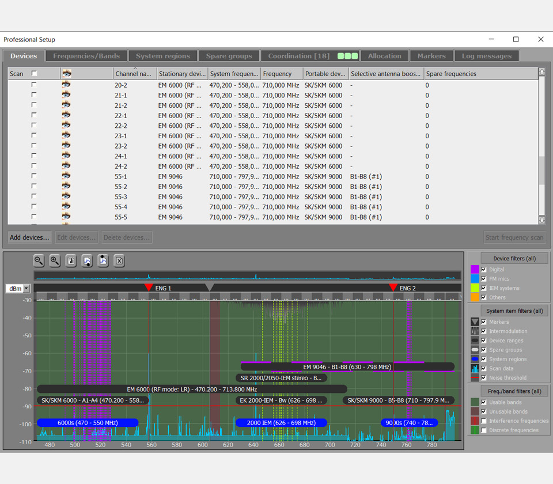Click the zoom out magnifier icon

(39, 261)
